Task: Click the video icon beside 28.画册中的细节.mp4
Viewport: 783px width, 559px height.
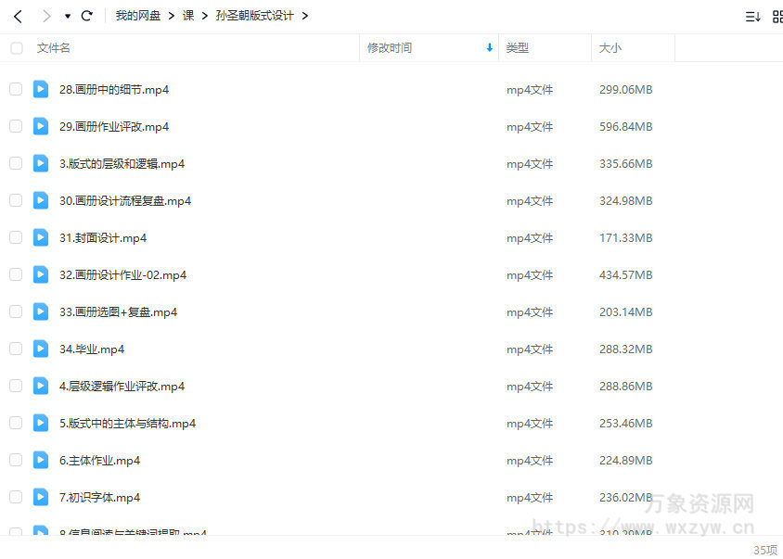Action: 40,88
